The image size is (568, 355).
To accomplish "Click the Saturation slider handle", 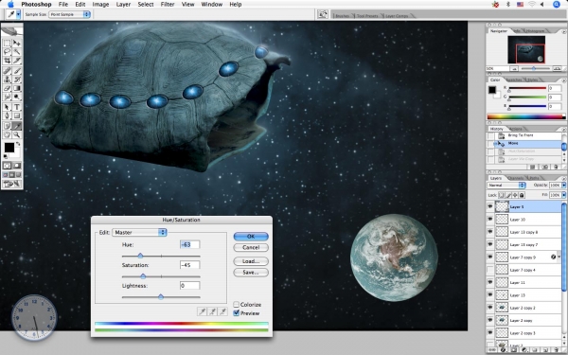I will point(143,276).
